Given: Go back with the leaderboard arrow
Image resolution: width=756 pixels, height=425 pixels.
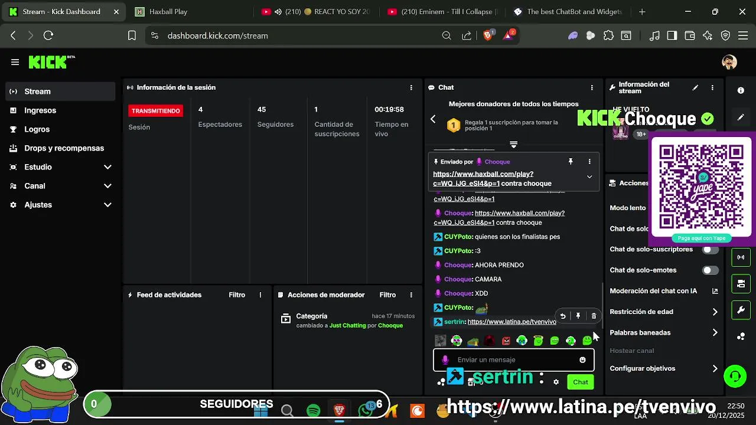Looking at the screenshot, I should tap(433, 119).
